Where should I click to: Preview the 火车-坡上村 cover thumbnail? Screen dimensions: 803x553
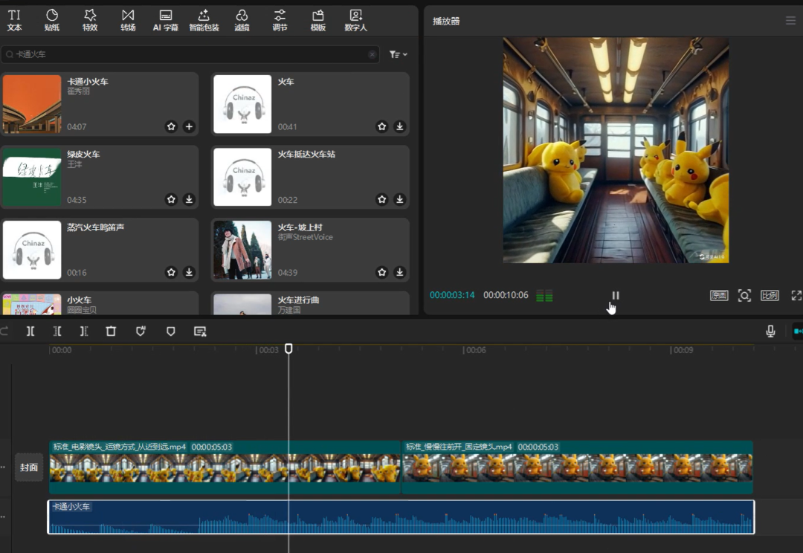(x=242, y=250)
